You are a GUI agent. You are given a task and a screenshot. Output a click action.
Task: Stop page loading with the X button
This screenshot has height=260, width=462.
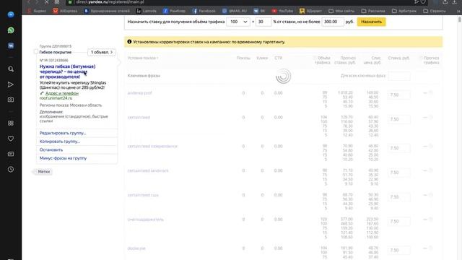[47, 1]
